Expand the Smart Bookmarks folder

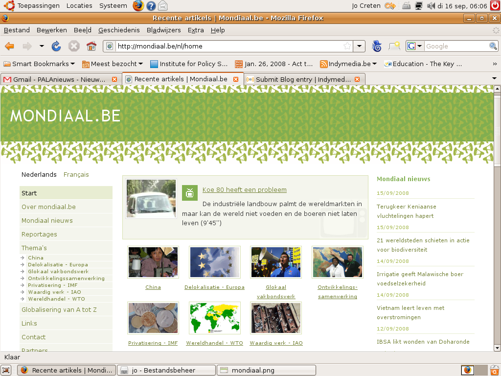[39, 64]
